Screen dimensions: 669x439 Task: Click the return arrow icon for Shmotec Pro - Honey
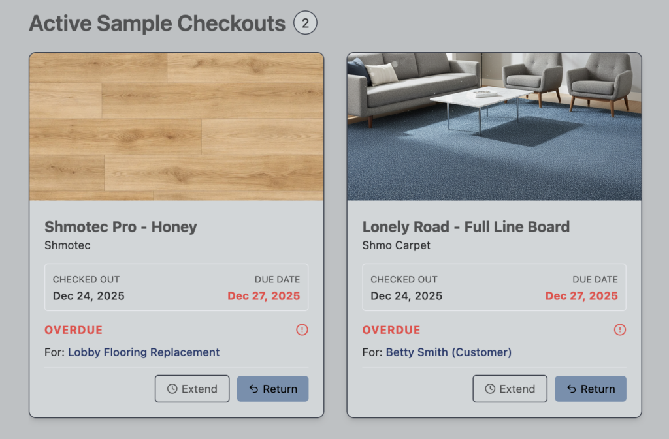pos(253,389)
